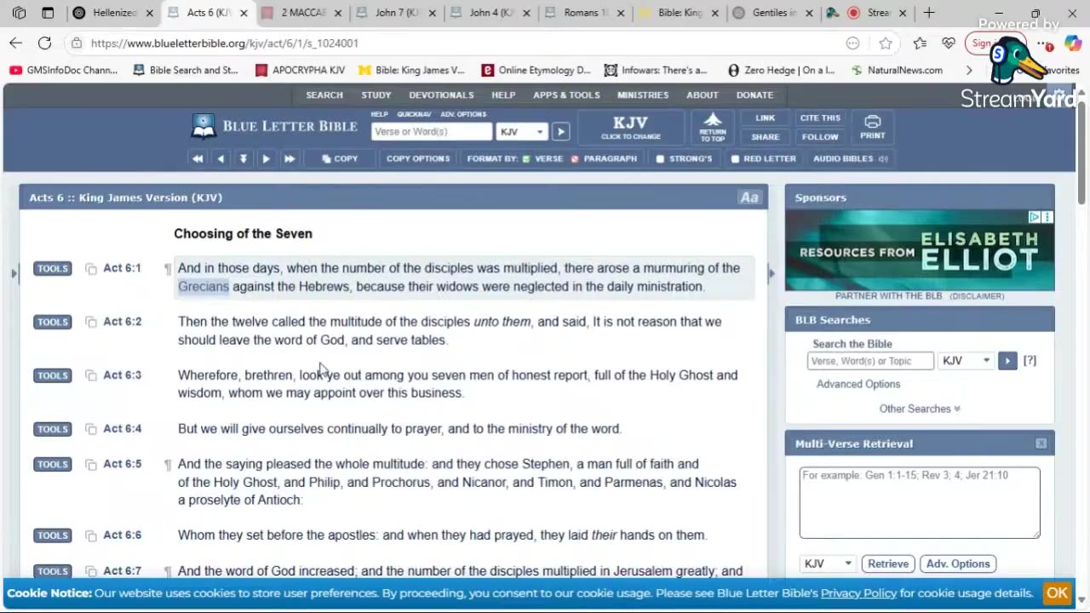Click the Retrieve button
The image size is (1090, 613).
(888, 564)
